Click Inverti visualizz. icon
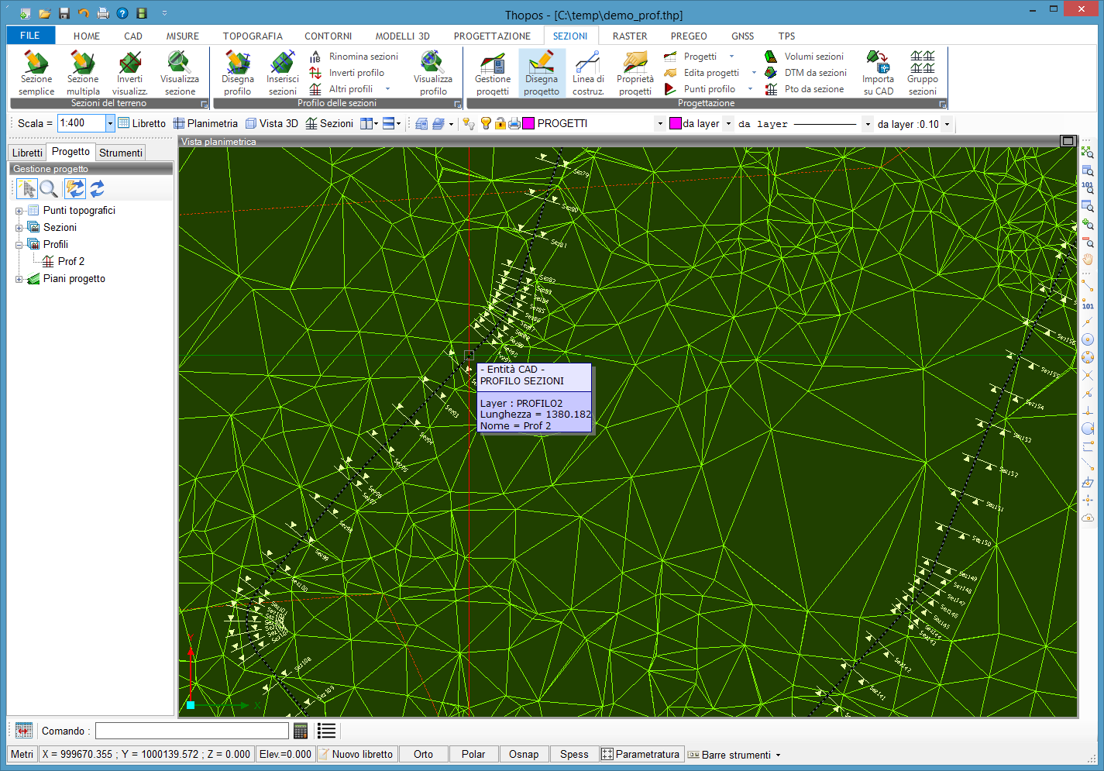1104x771 pixels. (129, 73)
